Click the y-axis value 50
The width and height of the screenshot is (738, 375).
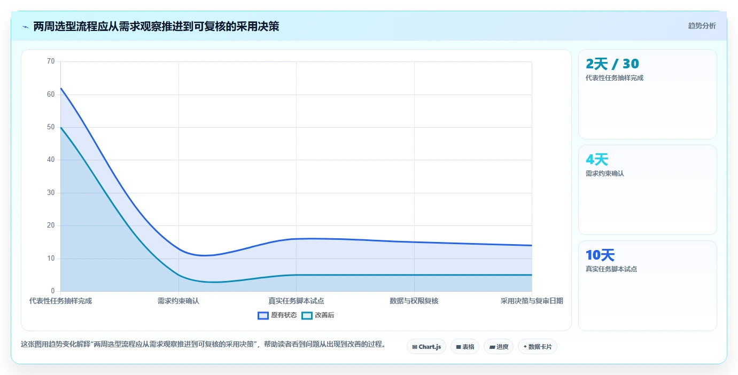[51, 127]
